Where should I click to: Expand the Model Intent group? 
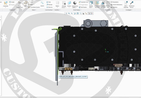point(108,10)
